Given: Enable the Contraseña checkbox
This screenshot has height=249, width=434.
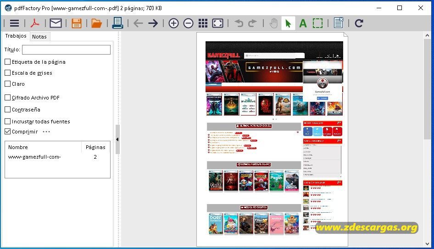Looking at the screenshot, I should tap(8, 110).
